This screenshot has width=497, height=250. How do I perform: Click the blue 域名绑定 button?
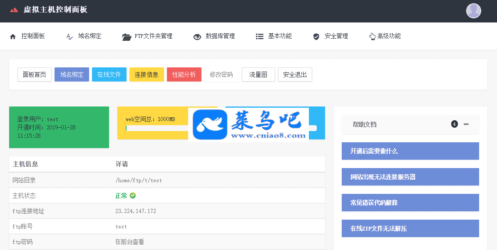coord(72,75)
